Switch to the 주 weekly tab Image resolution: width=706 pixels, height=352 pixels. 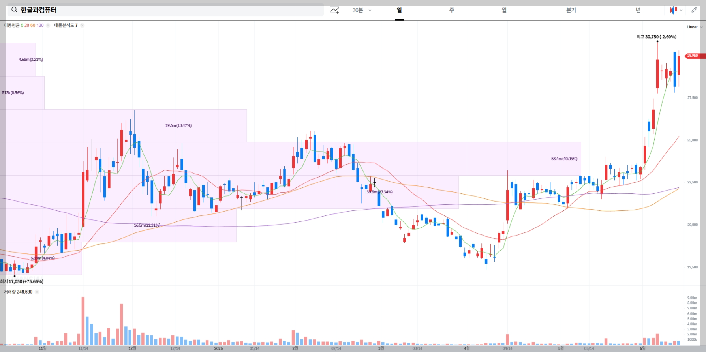click(452, 10)
